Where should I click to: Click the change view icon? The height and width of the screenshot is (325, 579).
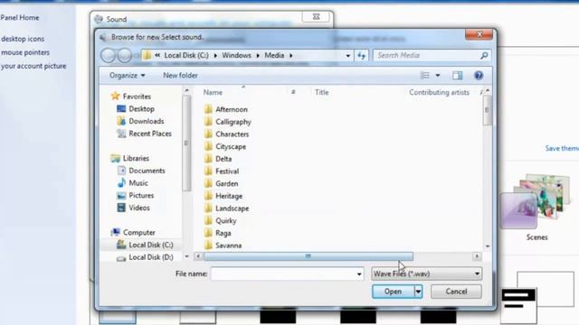pyautogui.click(x=425, y=76)
